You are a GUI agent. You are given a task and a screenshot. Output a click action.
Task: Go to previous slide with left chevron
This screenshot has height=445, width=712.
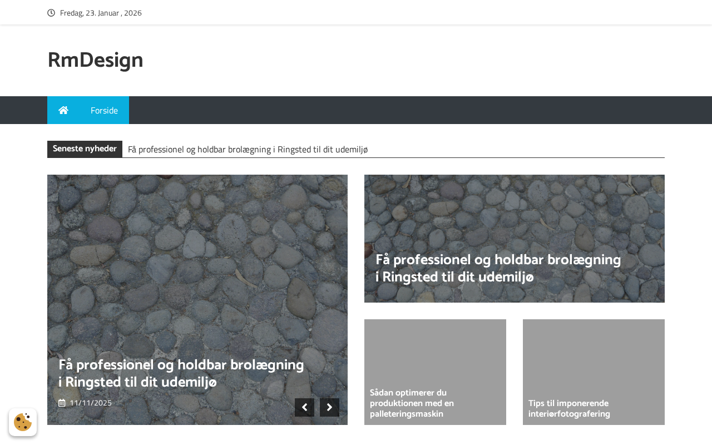(304, 407)
